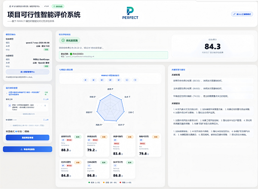Click the green authorization info chip in header
Image resolution: width=258 pixels, height=189 pixels.
click(x=58, y=6)
